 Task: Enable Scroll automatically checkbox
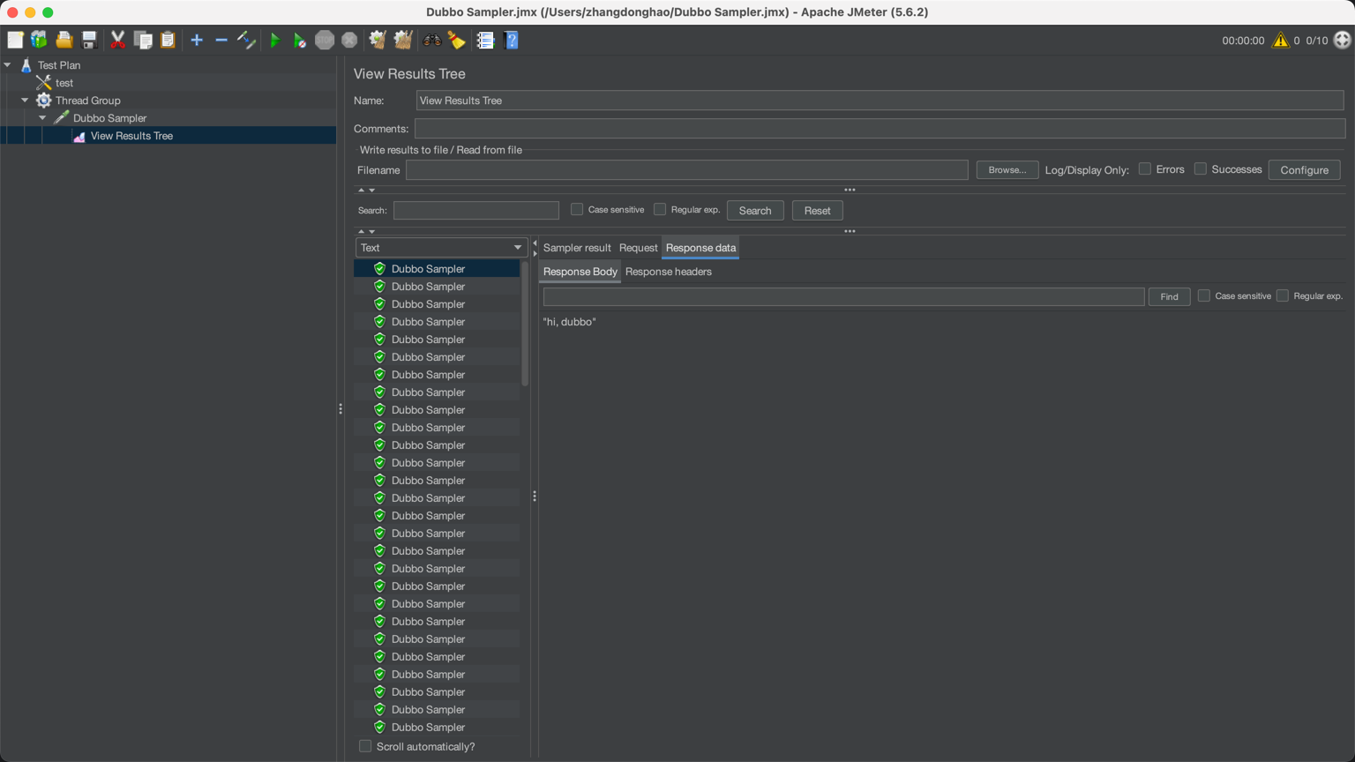tap(365, 746)
